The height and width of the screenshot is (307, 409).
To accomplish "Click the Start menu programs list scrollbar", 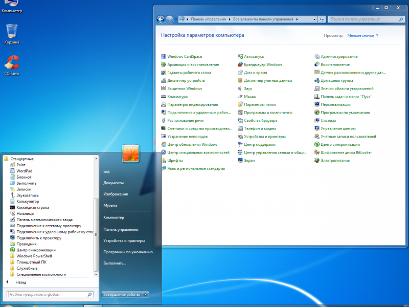I will click(96, 234).
